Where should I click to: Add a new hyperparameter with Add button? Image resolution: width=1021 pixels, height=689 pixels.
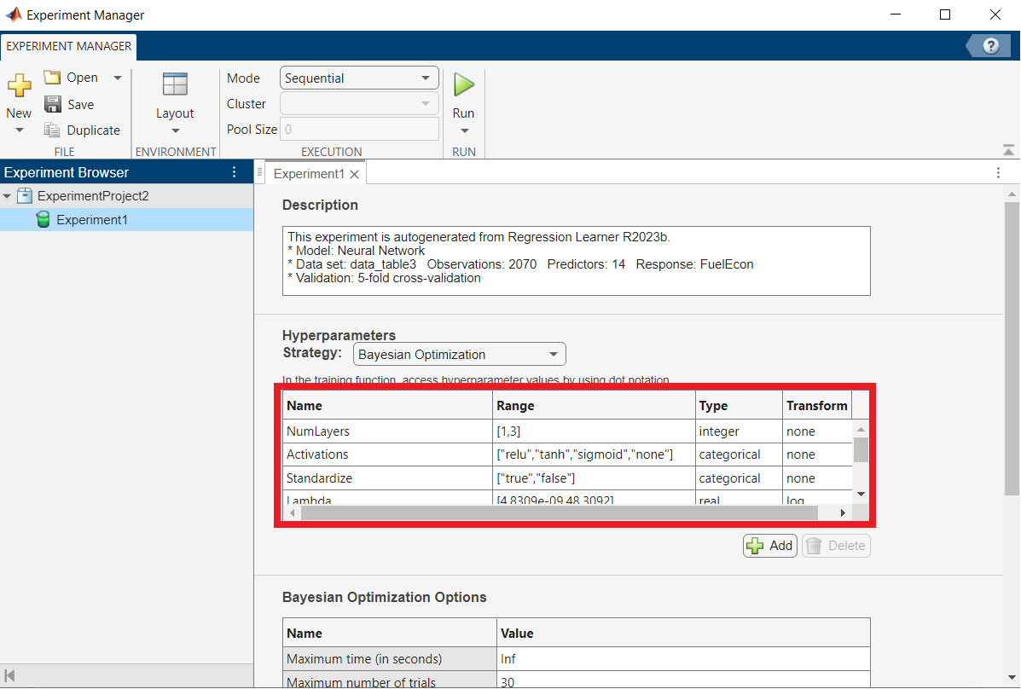[x=769, y=546]
